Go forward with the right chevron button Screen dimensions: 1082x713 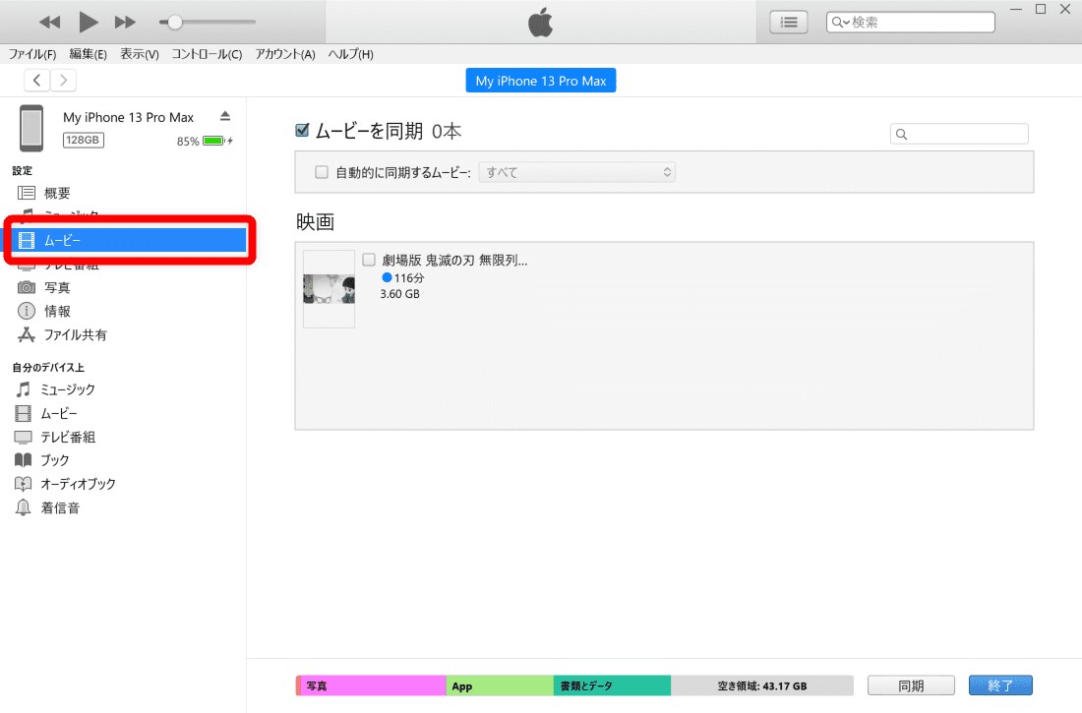point(64,80)
